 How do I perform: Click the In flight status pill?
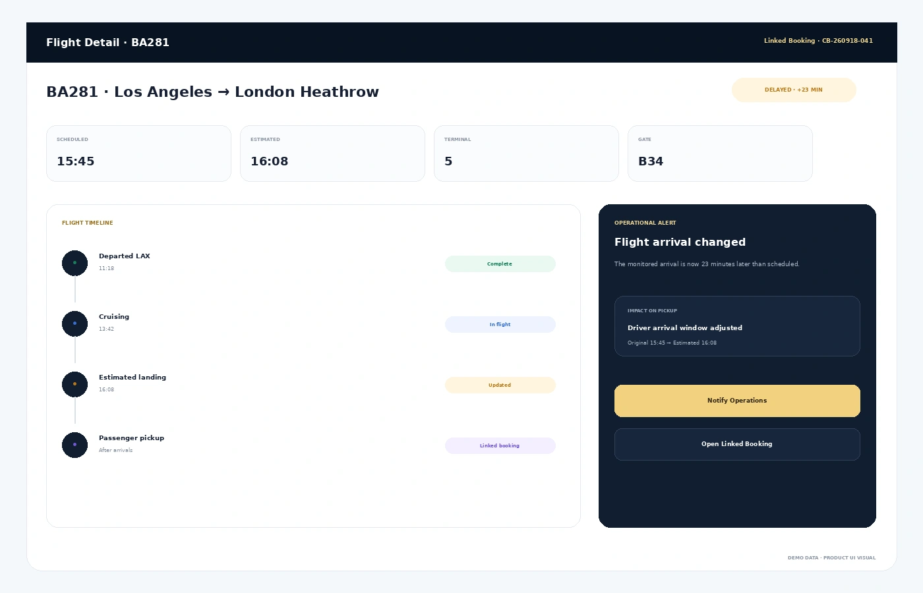pyautogui.click(x=500, y=324)
